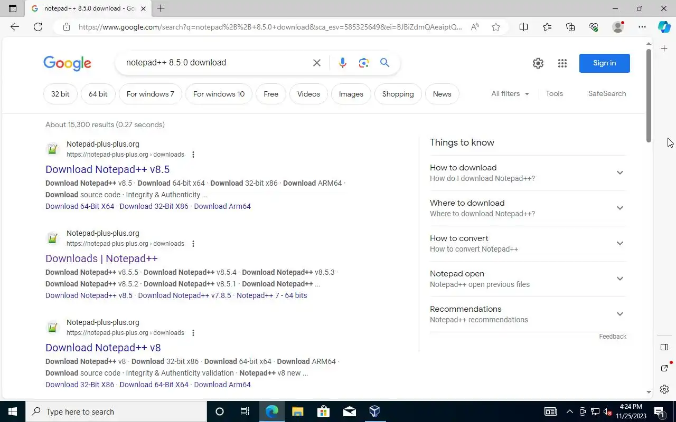
Task: Click the read aloud icon in address bar
Action: point(475,27)
